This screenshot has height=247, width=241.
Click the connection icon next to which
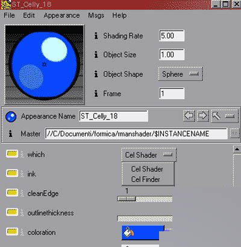coord(22,155)
